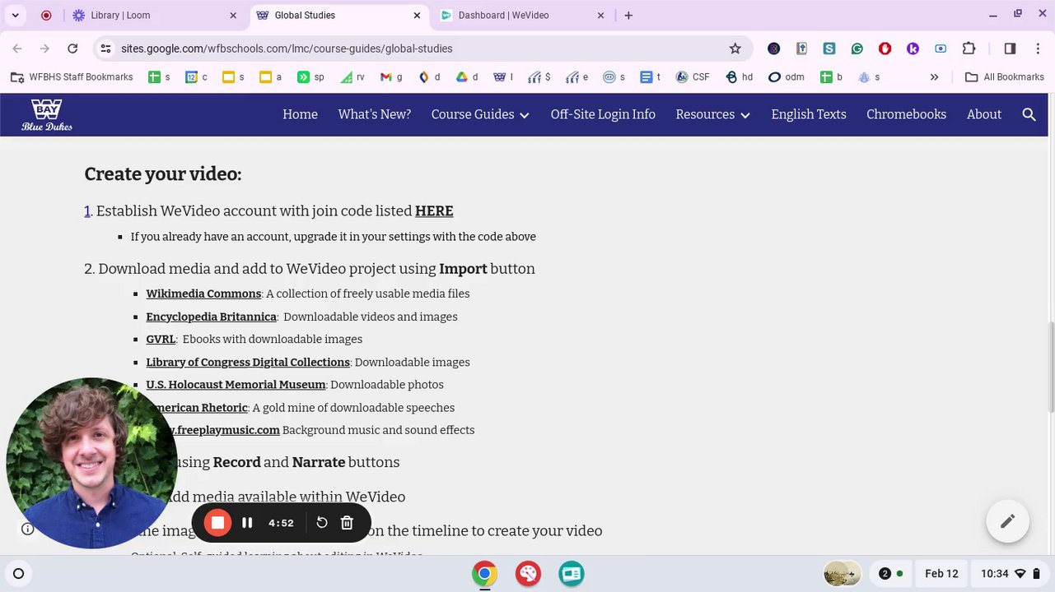Viewport: 1055px width, 592px height.
Task: Open the green classroom app on shelf
Action: [572, 574]
